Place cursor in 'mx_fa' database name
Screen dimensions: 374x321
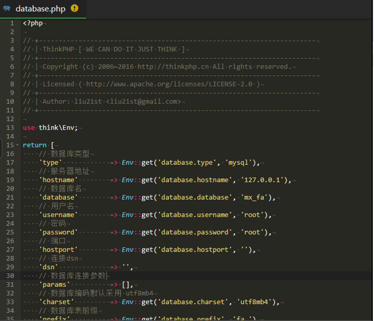point(254,197)
